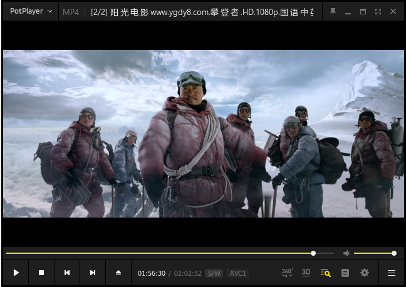Click the video title text in title bar
Viewport: 406px width, 287px height.
point(202,12)
